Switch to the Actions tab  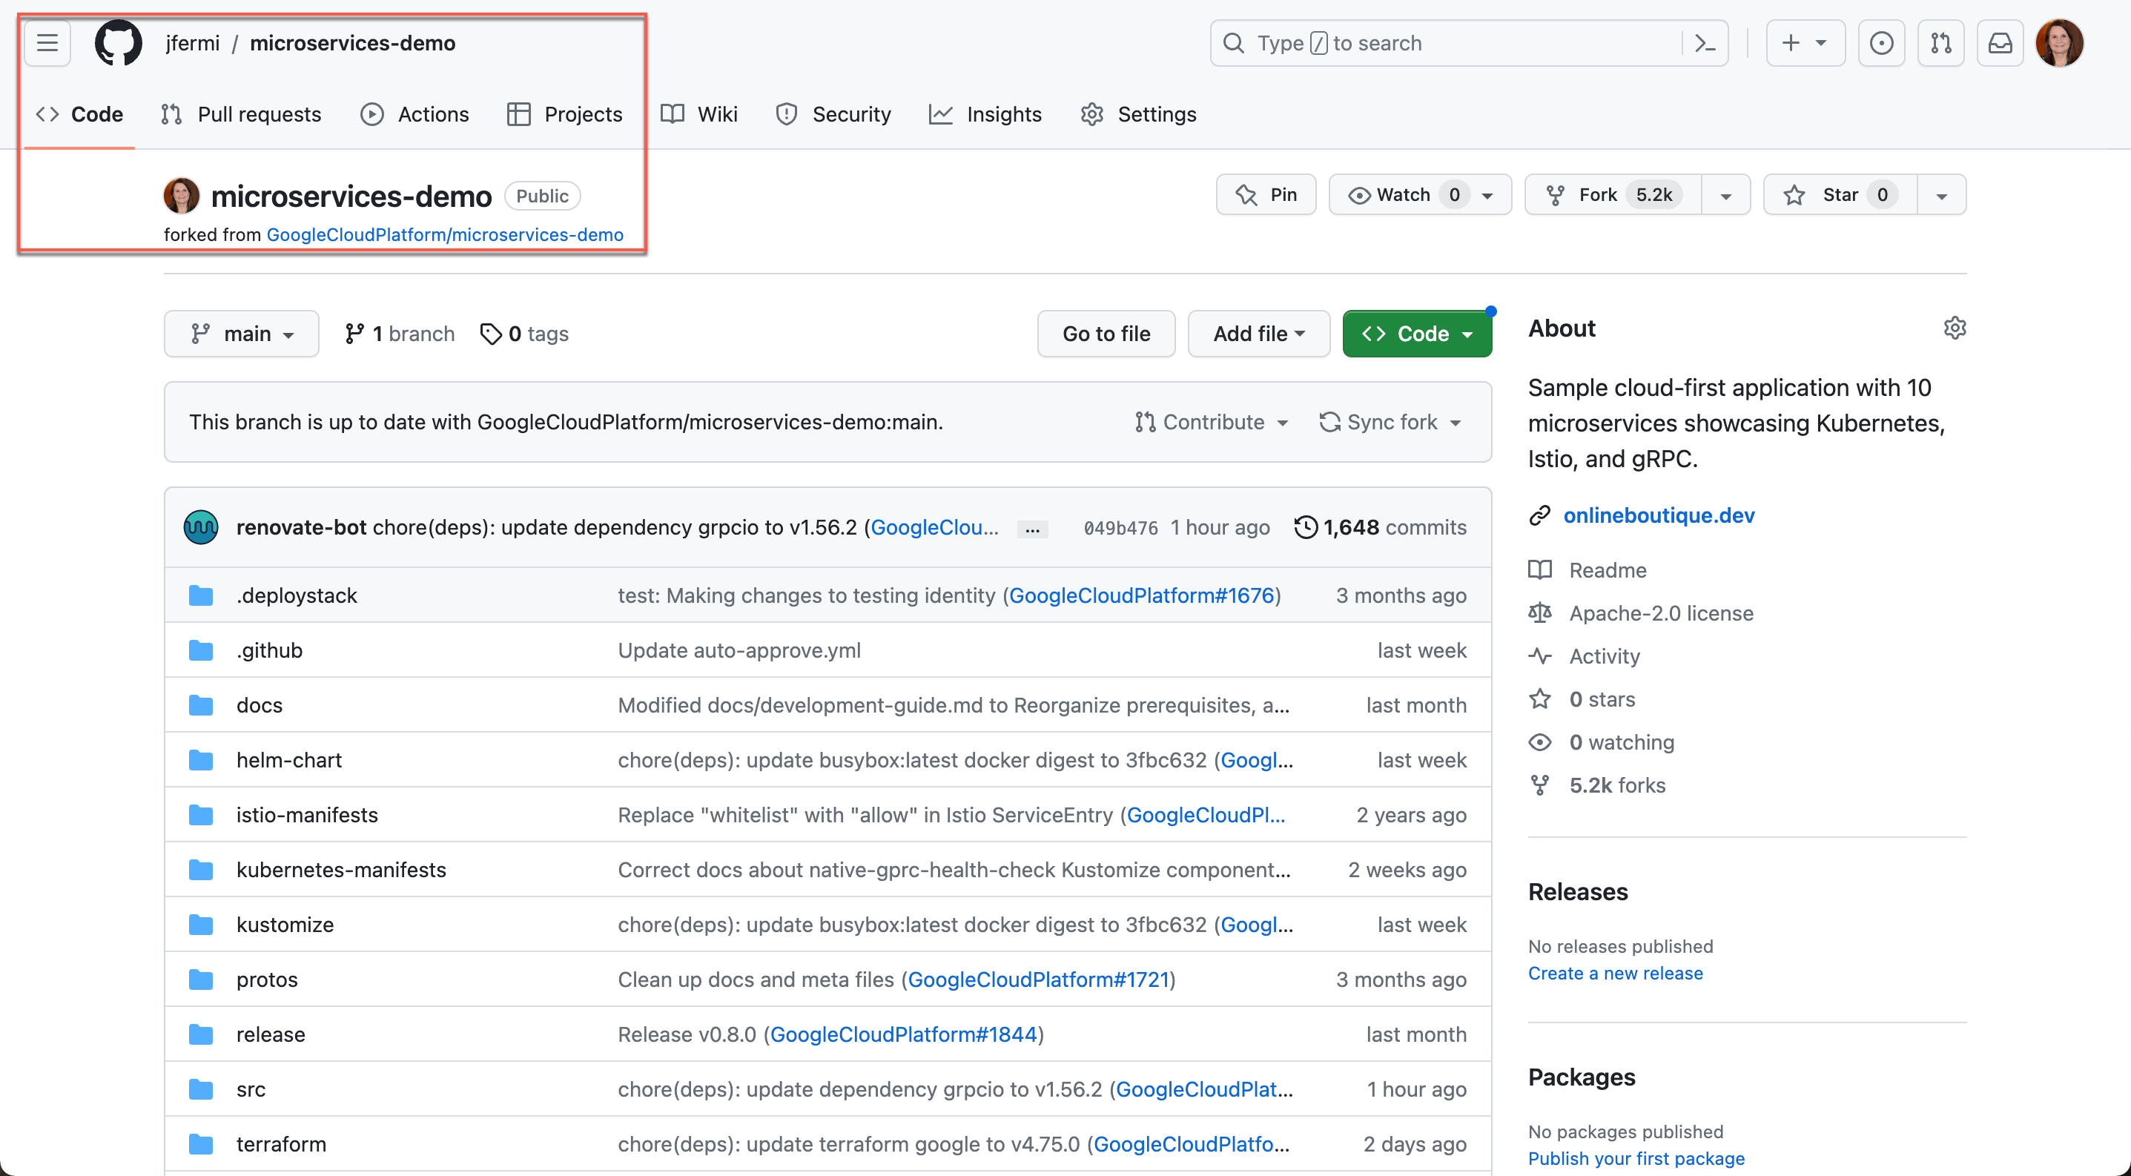click(x=415, y=114)
